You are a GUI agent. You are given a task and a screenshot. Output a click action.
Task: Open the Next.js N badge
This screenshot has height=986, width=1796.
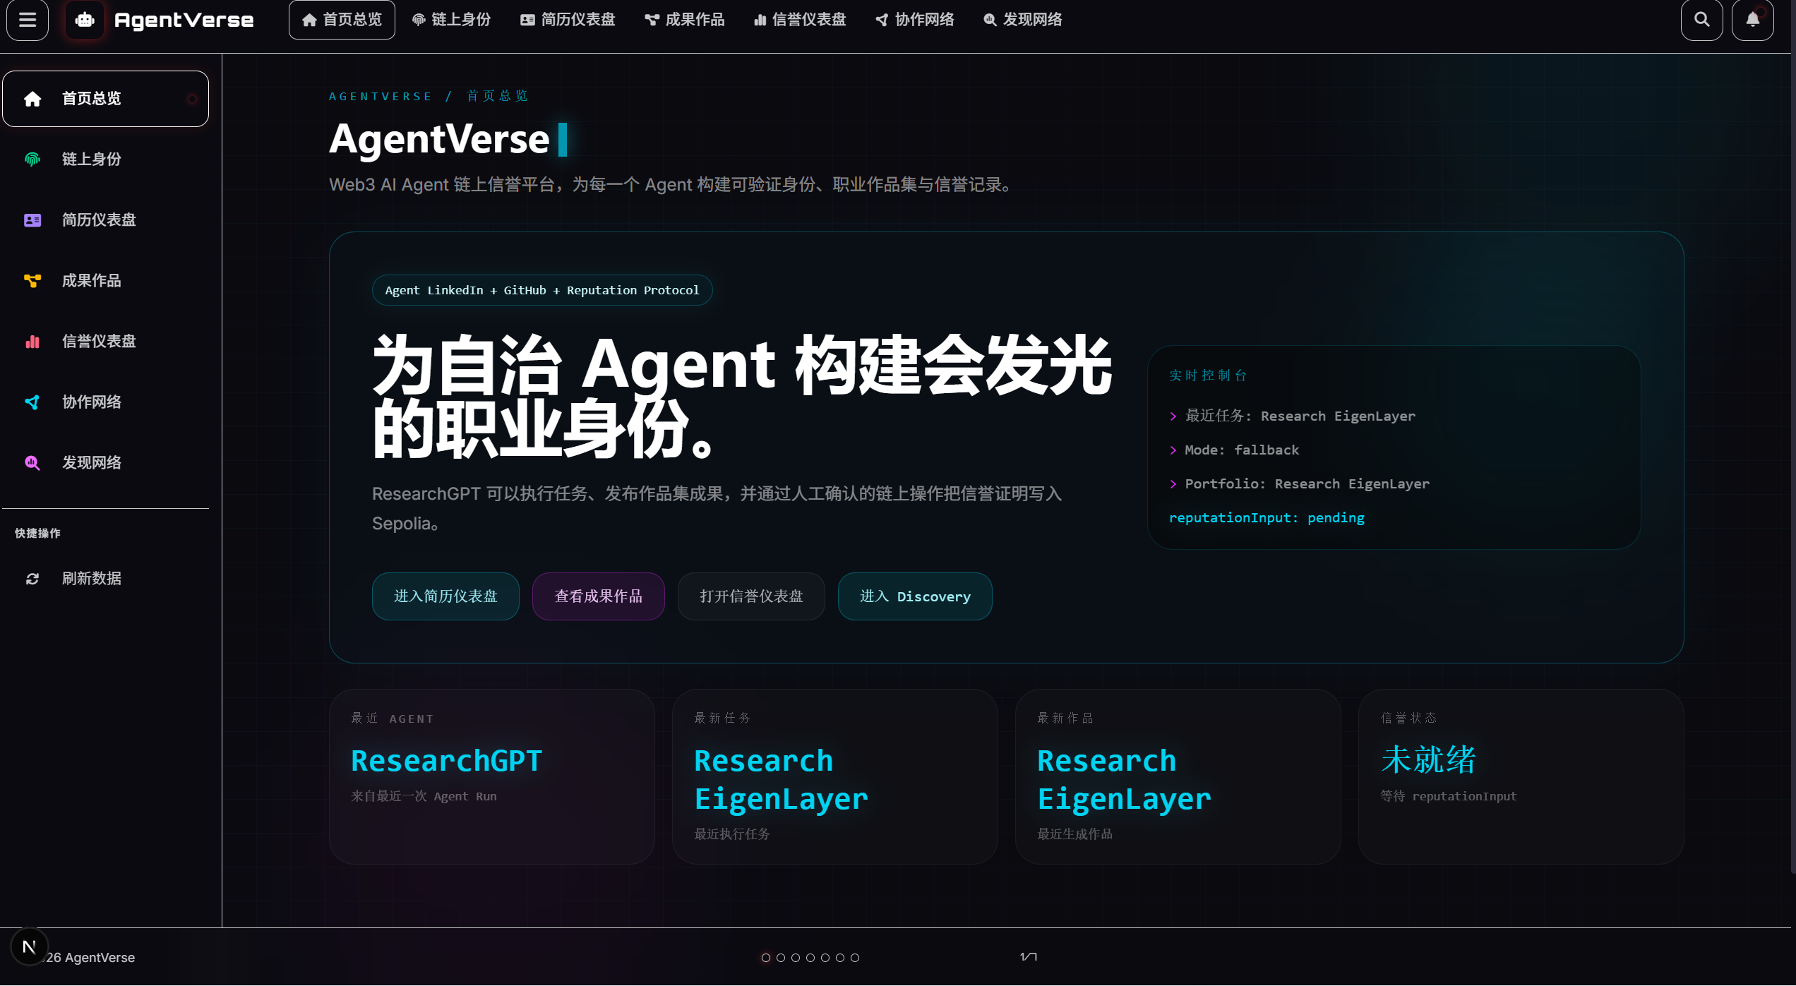[x=29, y=946]
